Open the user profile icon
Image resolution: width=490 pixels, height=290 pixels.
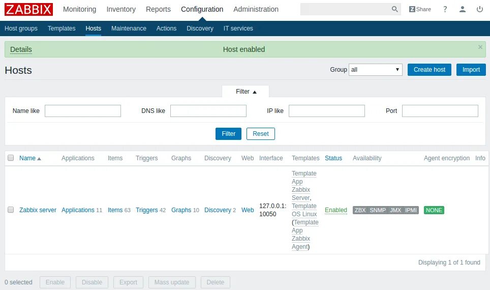tap(462, 9)
